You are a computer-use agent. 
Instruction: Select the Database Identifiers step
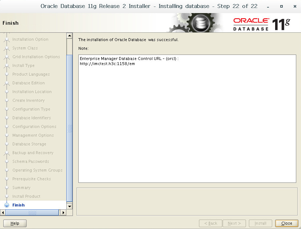pyautogui.click(x=31, y=118)
